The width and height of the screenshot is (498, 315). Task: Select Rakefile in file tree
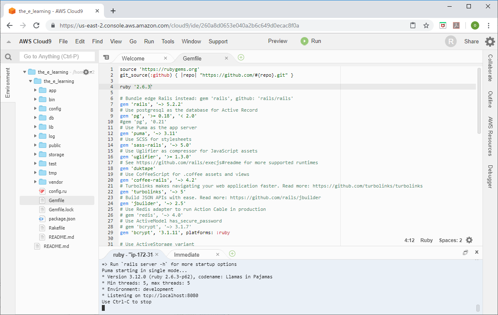pyautogui.click(x=57, y=228)
